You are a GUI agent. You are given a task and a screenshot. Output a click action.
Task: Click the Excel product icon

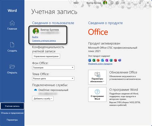coord(94,60)
